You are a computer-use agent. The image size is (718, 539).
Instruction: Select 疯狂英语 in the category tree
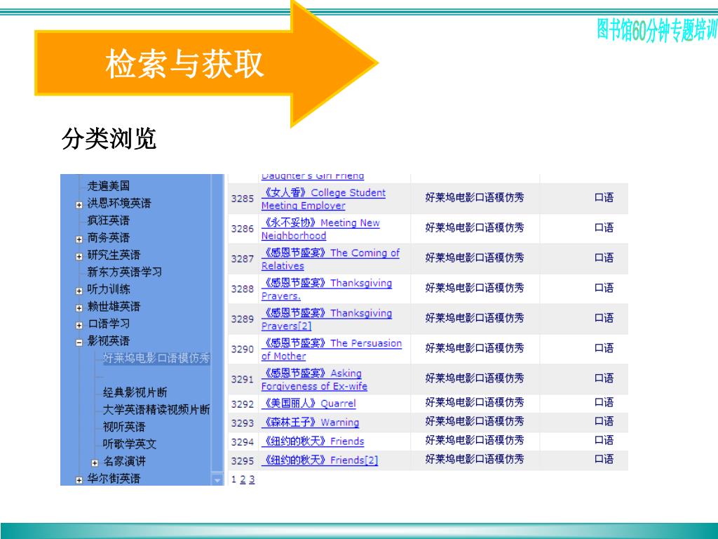[x=109, y=220]
